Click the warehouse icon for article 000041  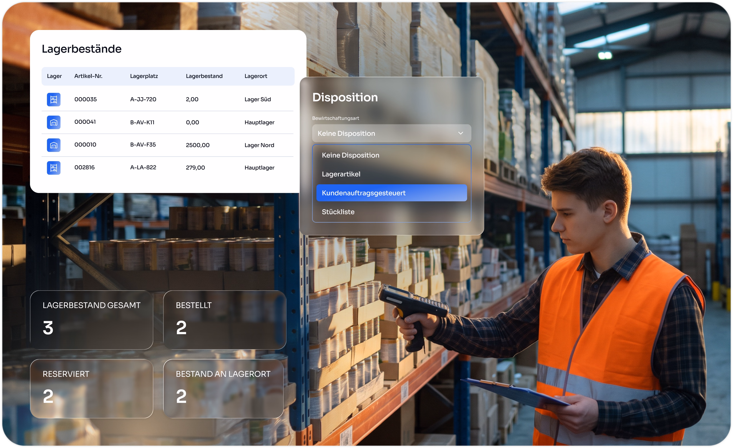click(x=54, y=122)
